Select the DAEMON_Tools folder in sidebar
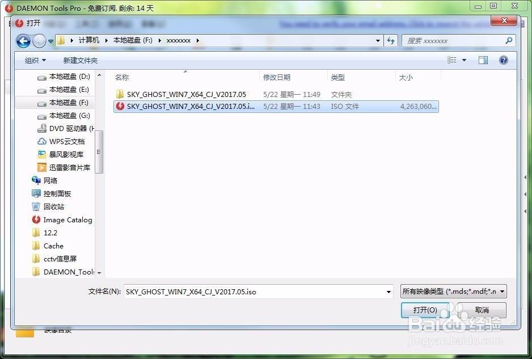532x359 pixels. (63, 272)
